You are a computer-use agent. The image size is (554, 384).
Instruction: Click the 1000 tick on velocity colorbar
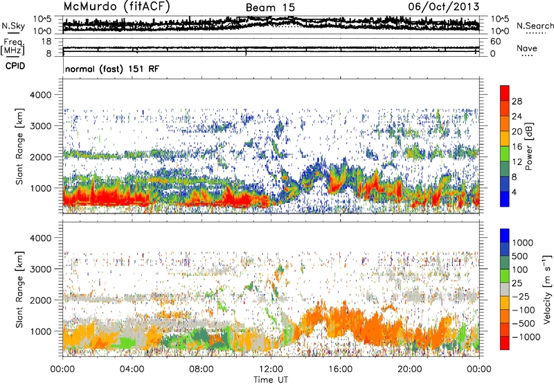(x=523, y=243)
